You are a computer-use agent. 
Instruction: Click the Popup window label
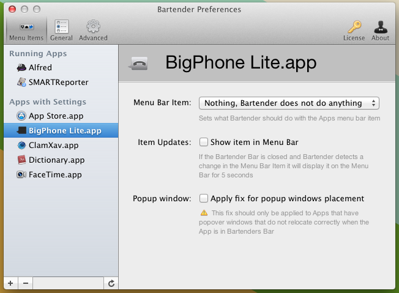pyautogui.click(x=162, y=198)
